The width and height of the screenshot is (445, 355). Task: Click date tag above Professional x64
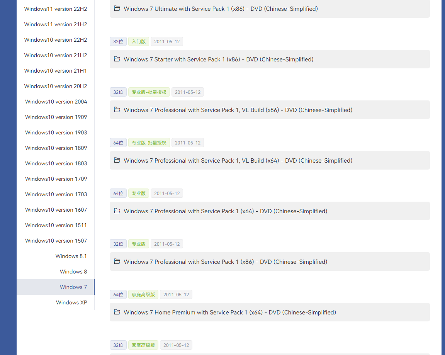click(x=167, y=193)
